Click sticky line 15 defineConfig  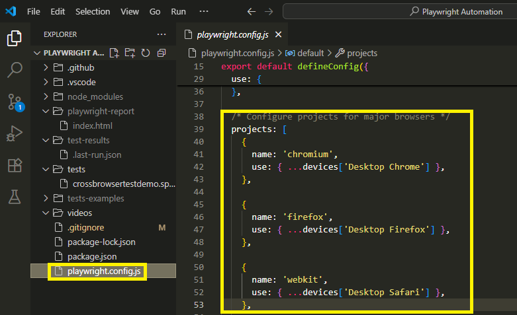[x=295, y=67]
